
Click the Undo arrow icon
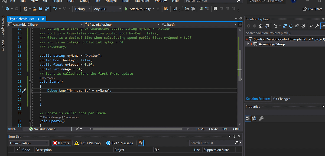[55, 9]
